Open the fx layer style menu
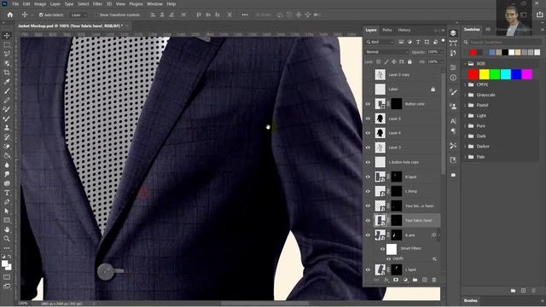546x307 pixels. tap(386, 280)
